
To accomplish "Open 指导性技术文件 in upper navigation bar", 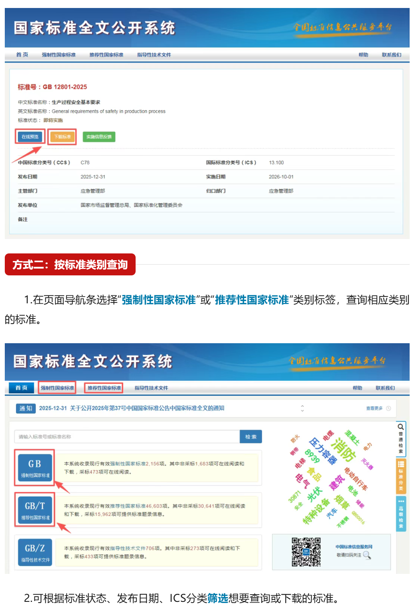I will 154,55.
